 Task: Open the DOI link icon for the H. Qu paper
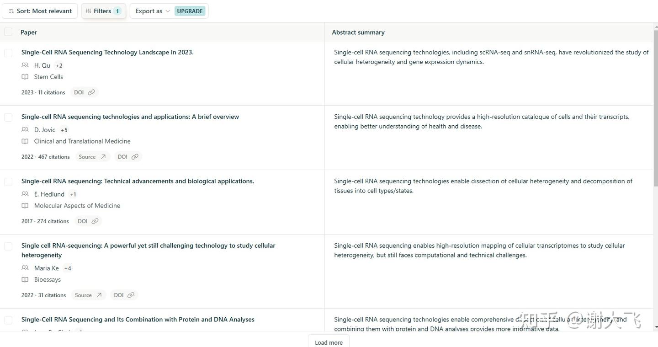[91, 92]
